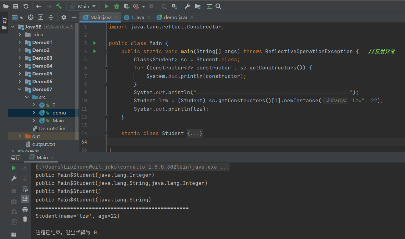
Task: Toggle fold marker for the loop on line 6
Action: coord(106,68)
